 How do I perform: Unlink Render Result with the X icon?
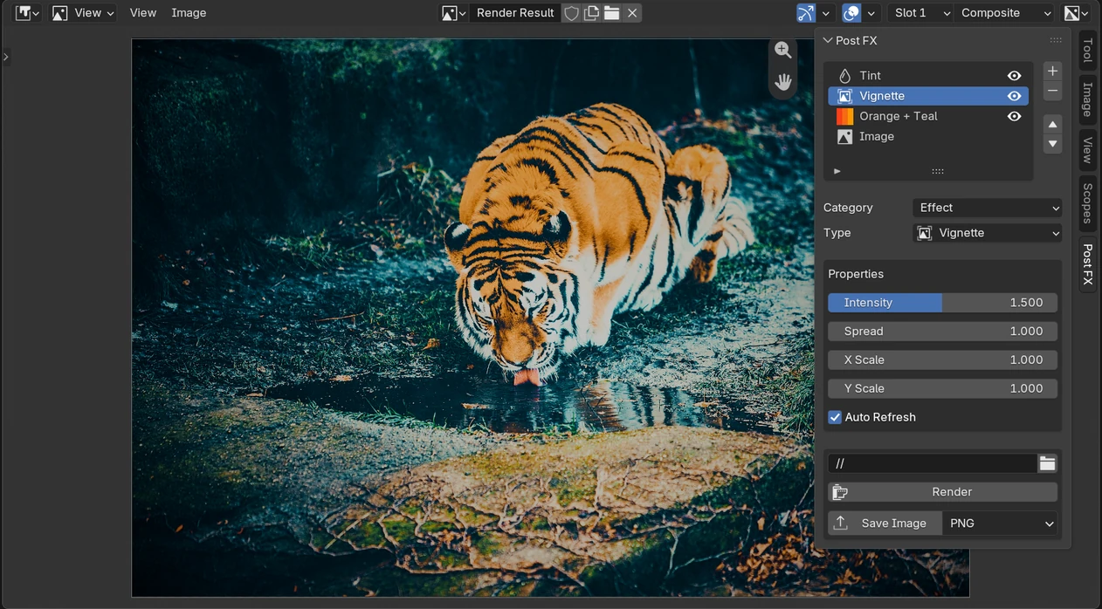tap(632, 13)
